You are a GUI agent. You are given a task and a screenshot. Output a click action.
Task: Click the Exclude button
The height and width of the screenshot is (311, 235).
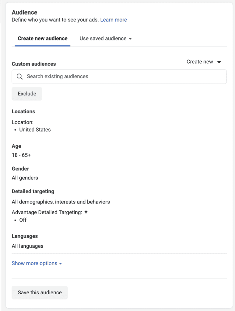tap(27, 94)
